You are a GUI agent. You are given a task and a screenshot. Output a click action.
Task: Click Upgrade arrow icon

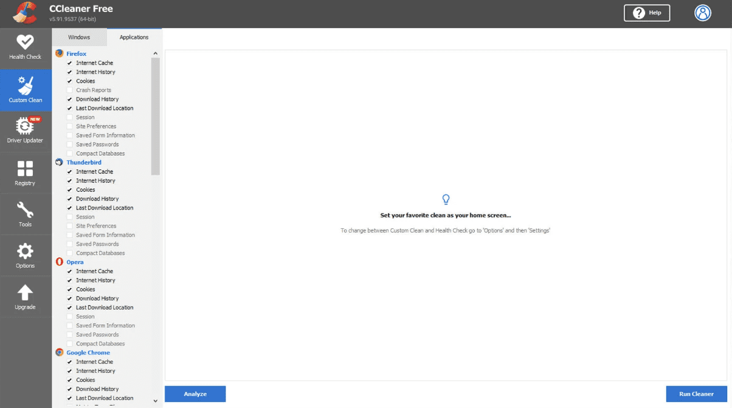[26, 293]
